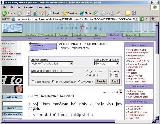
Task: Open the View menu
Action: (x=19, y=7)
